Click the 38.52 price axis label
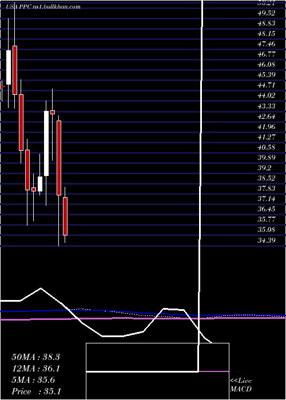 266,178
